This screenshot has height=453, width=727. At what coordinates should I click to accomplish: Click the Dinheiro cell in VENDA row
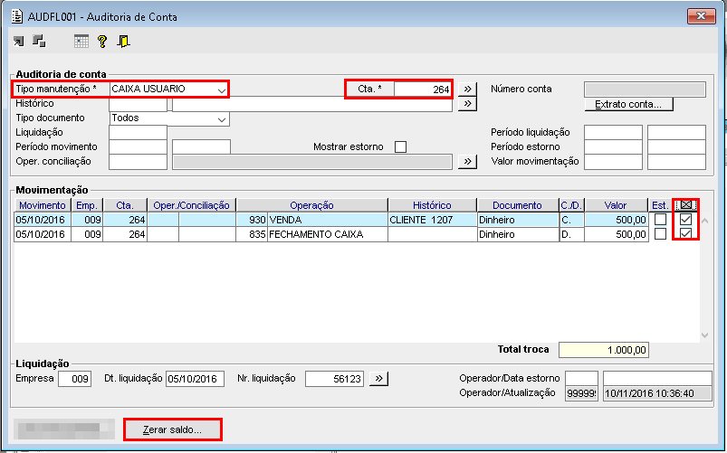pyautogui.click(x=518, y=220)
